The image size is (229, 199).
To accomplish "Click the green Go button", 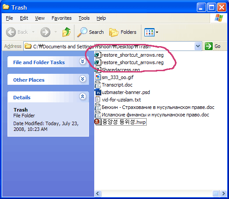I will [212, 46].
